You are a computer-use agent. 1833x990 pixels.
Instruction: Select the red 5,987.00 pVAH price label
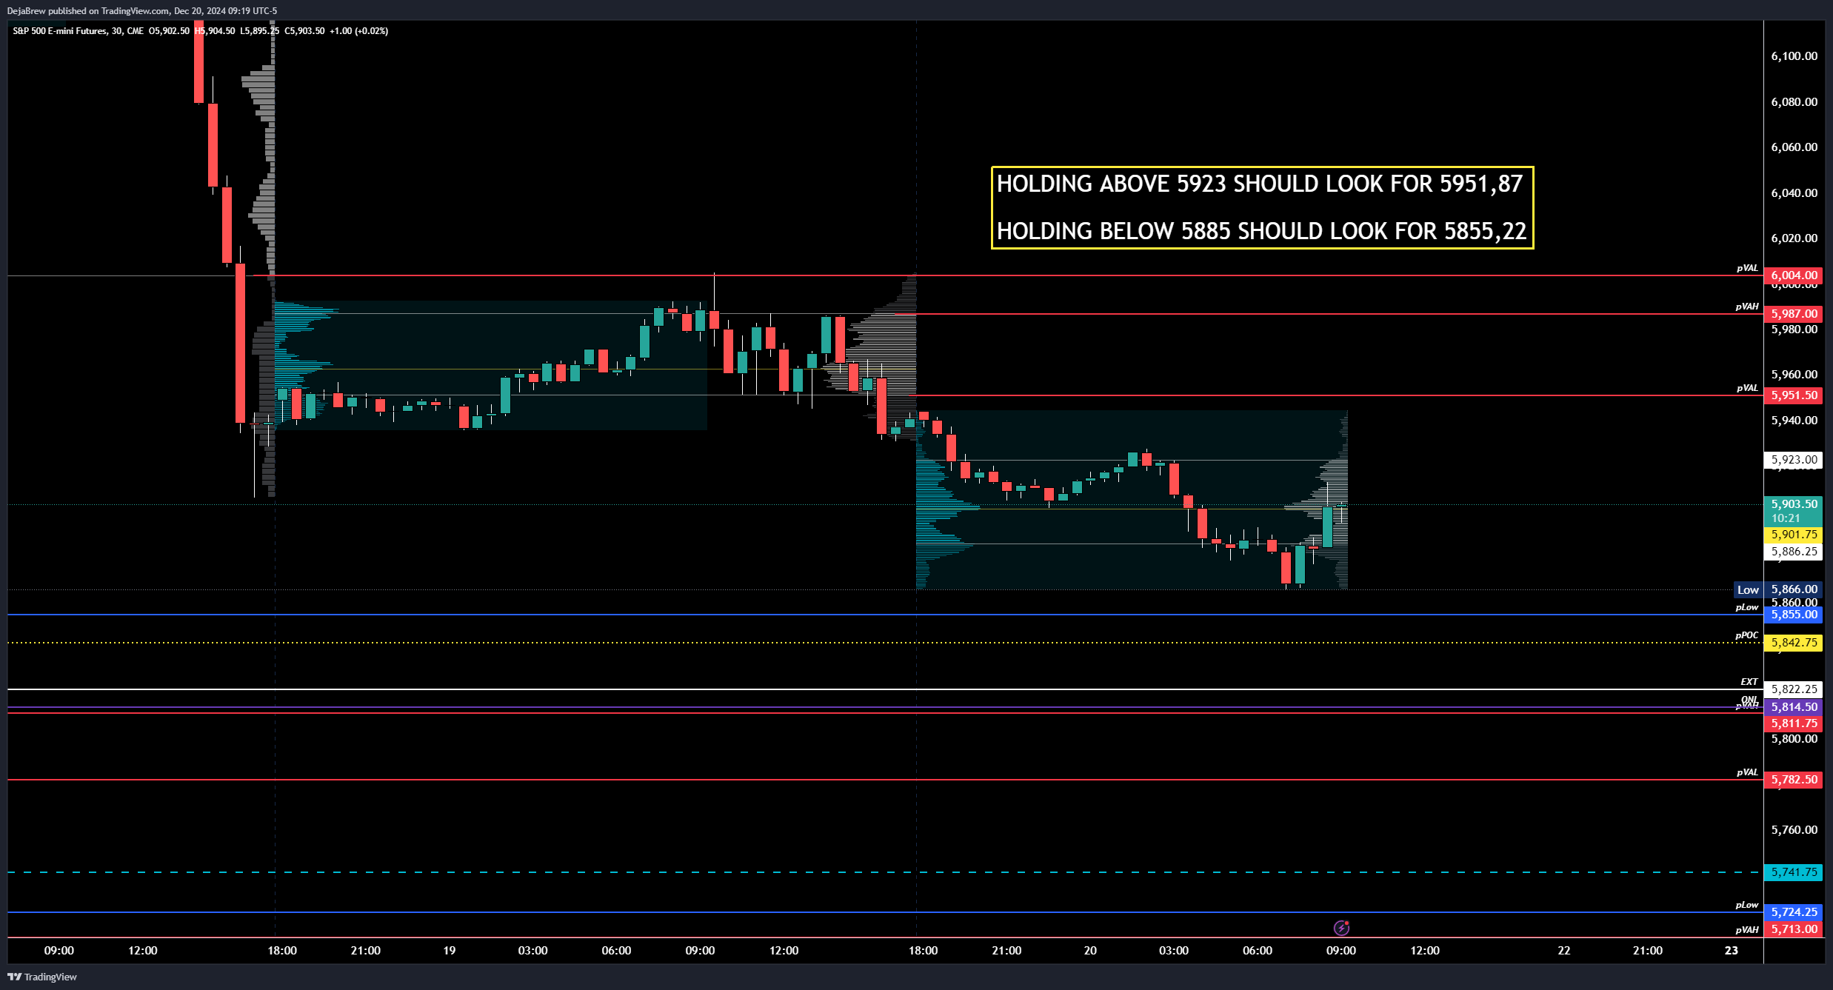(1793, 314)
